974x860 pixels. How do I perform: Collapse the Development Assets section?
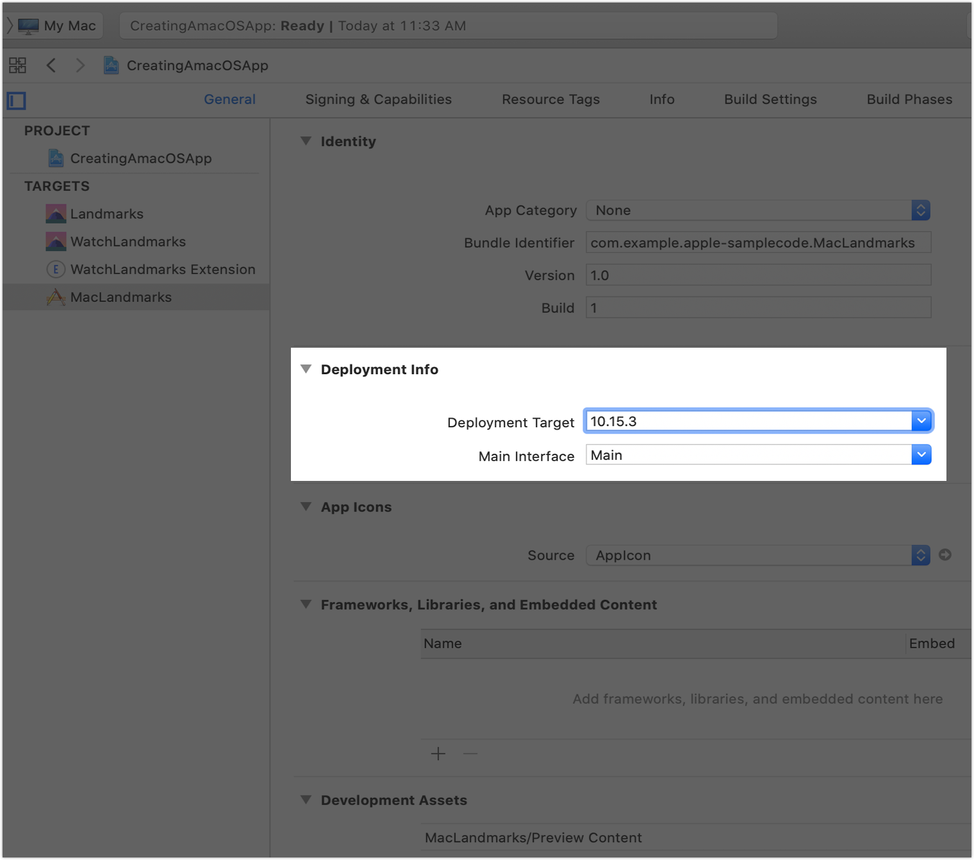(306, 800)
